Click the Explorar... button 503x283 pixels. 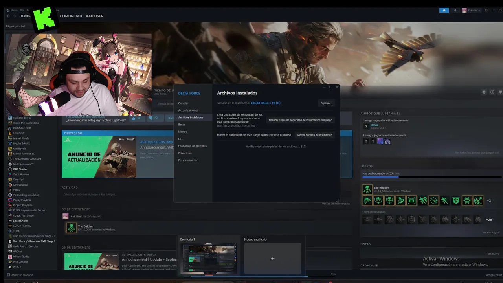tap(326, 103)
